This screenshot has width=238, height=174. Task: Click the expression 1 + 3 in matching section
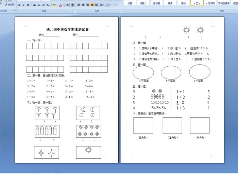(x=181, y=108)
